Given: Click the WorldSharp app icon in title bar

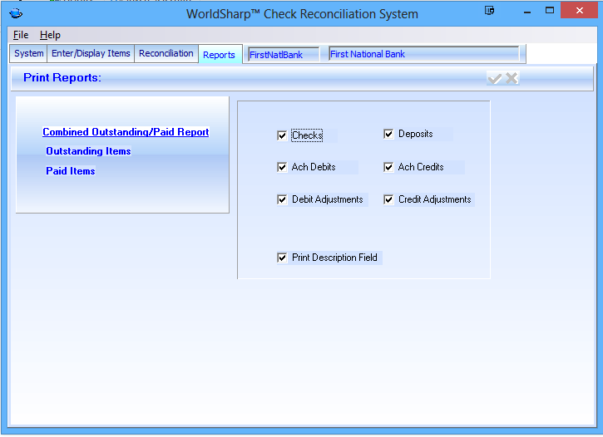Looking at the screenshot, I should (15, 13).
